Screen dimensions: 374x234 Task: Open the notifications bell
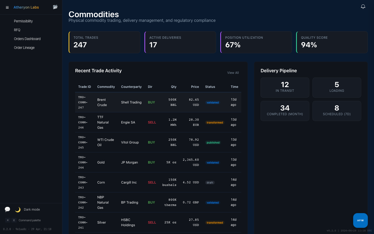pyautogui.click(x=363, y=6)
